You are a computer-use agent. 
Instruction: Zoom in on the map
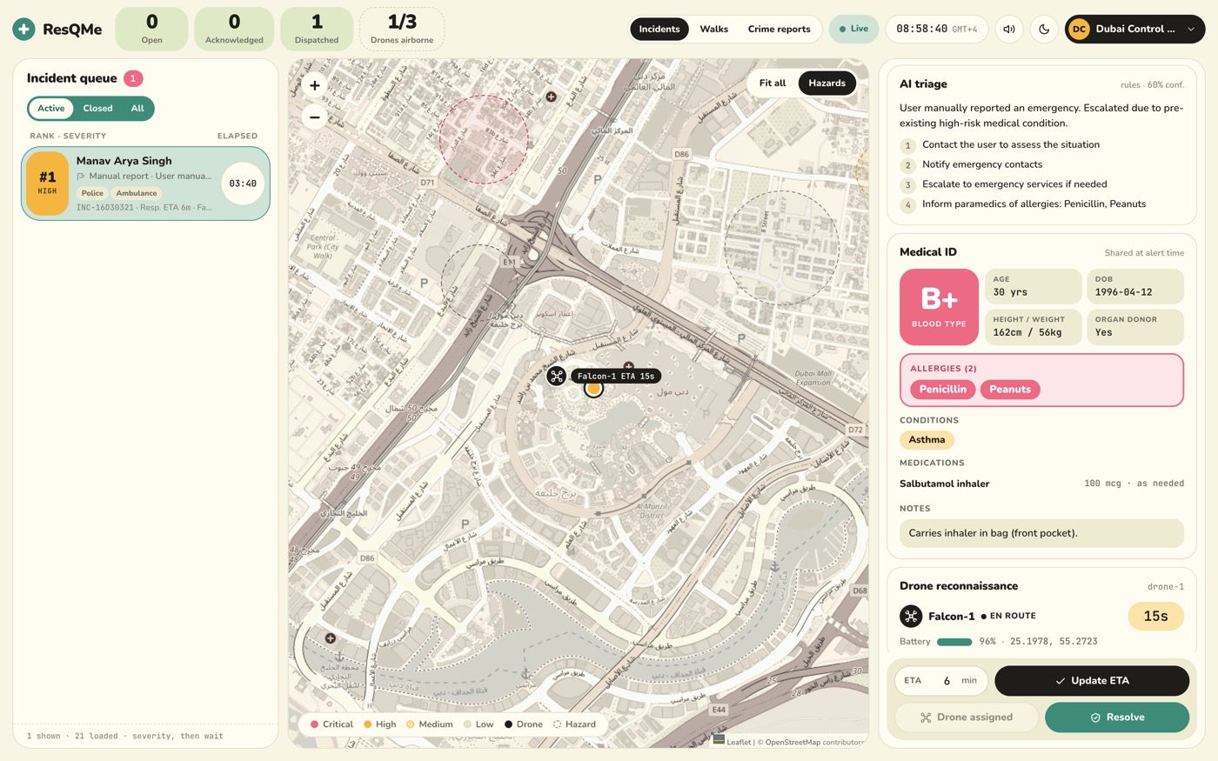point(315,85)
